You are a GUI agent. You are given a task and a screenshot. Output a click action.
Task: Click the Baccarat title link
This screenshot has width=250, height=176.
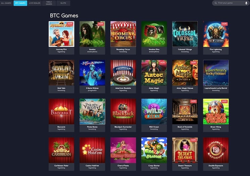tap(61, 127)
